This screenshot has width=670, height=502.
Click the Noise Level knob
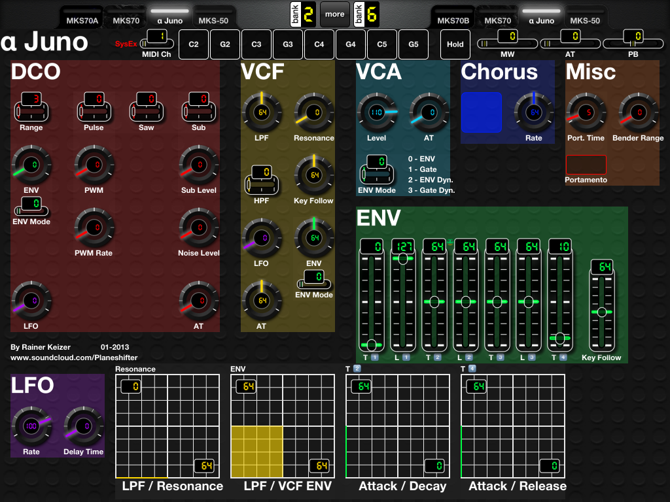tap(199, 228)
